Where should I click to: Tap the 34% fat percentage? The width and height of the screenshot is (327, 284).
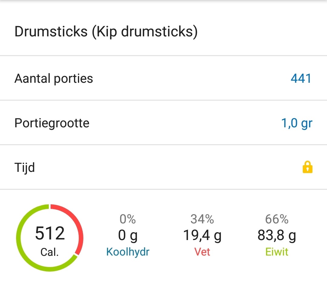coord(202,219)
